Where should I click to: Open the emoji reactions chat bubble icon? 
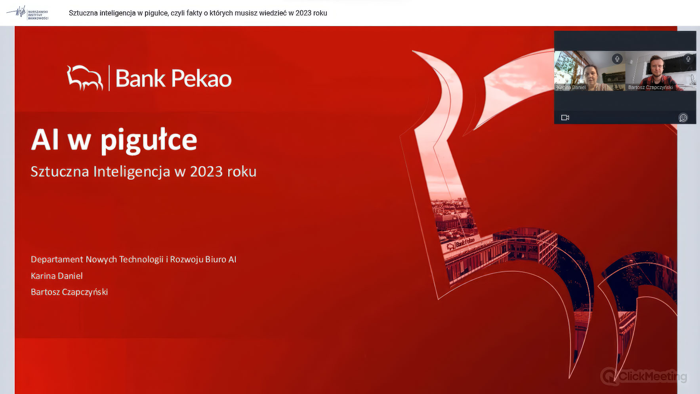tap(683, 117)
